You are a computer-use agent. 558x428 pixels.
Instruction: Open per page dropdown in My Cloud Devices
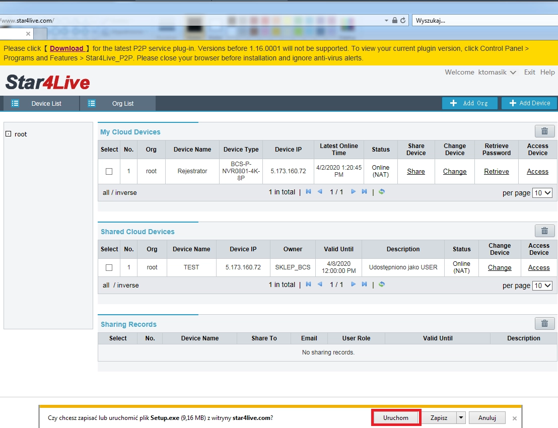point(542,193)
